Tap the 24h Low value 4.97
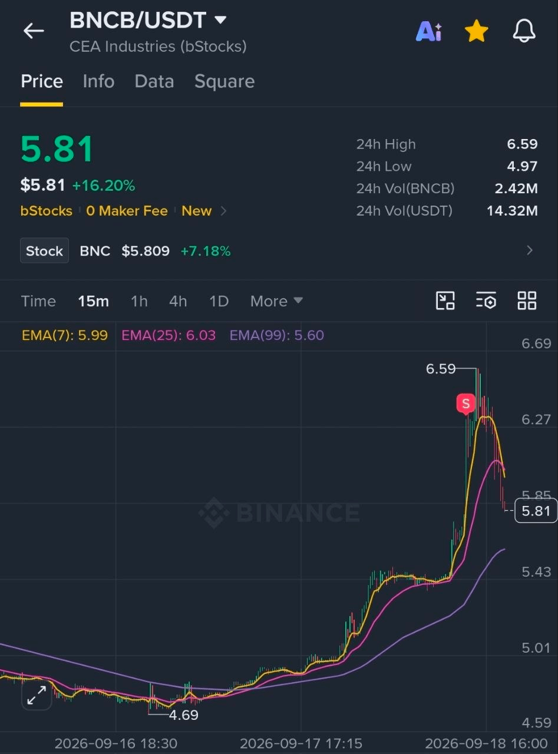 click(522, 166)
